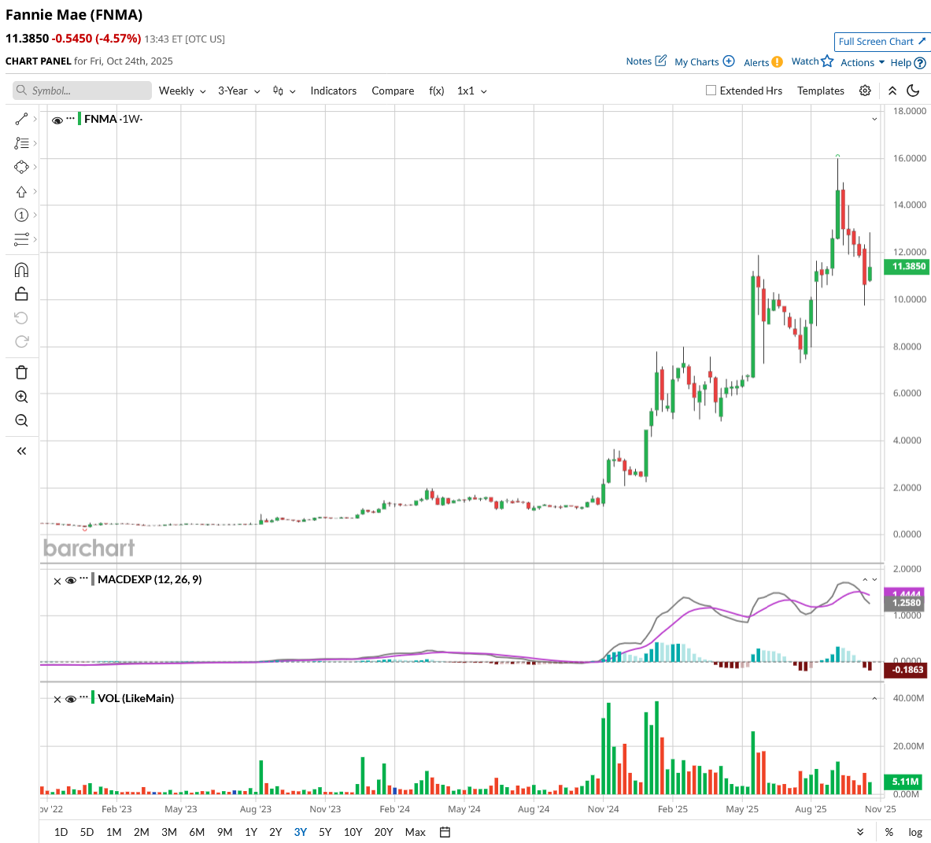
Task: Toggle VOL visibility eye
Action: pos(70,699)
